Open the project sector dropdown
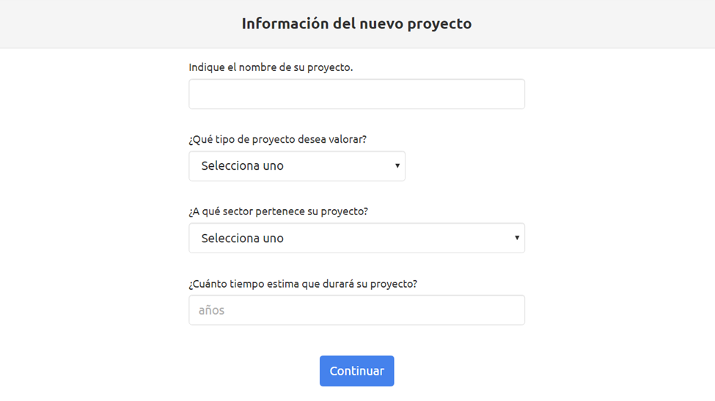715x401 pixels. click(x=356, y=238)
